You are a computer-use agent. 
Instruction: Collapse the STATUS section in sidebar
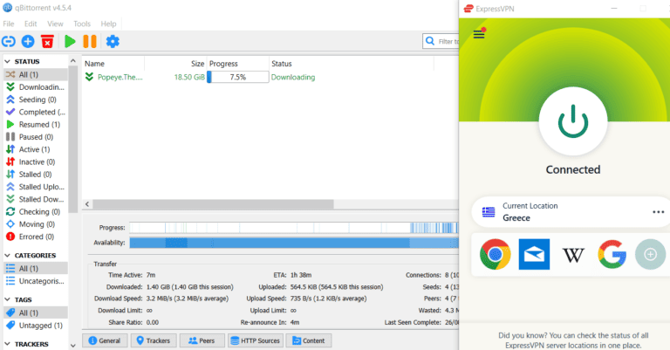click(8, 61)
